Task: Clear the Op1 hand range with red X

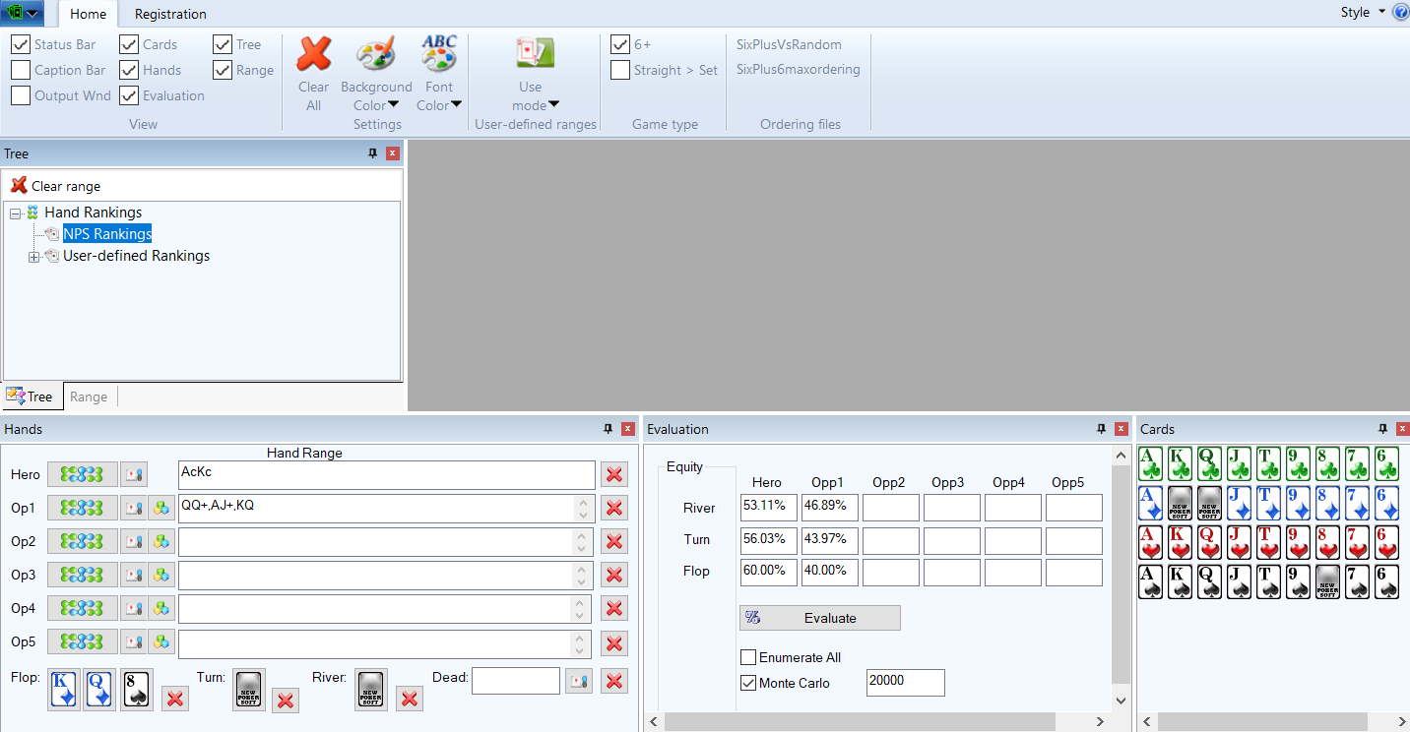Action: click(614, 509)
